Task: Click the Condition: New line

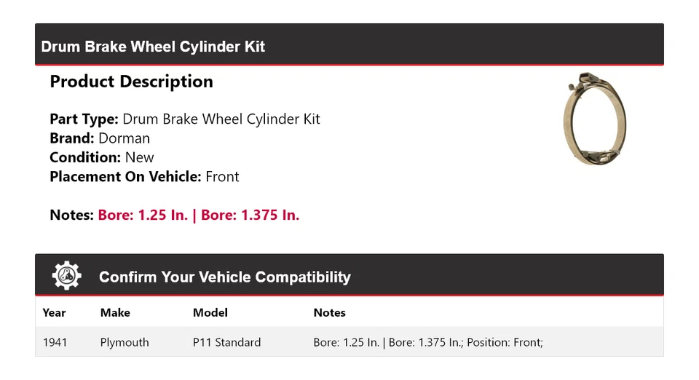Action: (x=102, y=157)
